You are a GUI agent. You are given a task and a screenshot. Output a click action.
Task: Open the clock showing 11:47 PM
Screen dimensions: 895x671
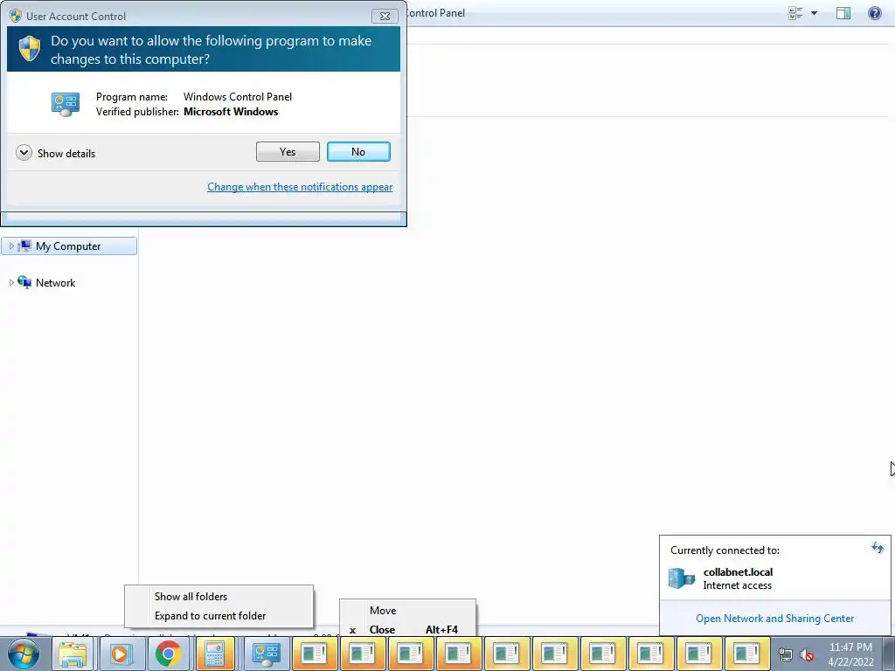click(850, 654)
